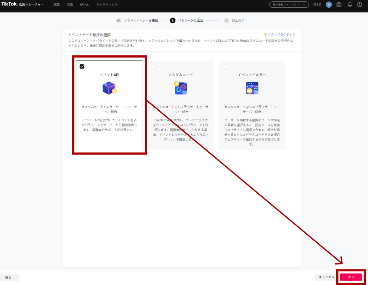Viewport: 368px width, 285px height.
Task: Open the business briefcase icon
Action: [339, 5]
